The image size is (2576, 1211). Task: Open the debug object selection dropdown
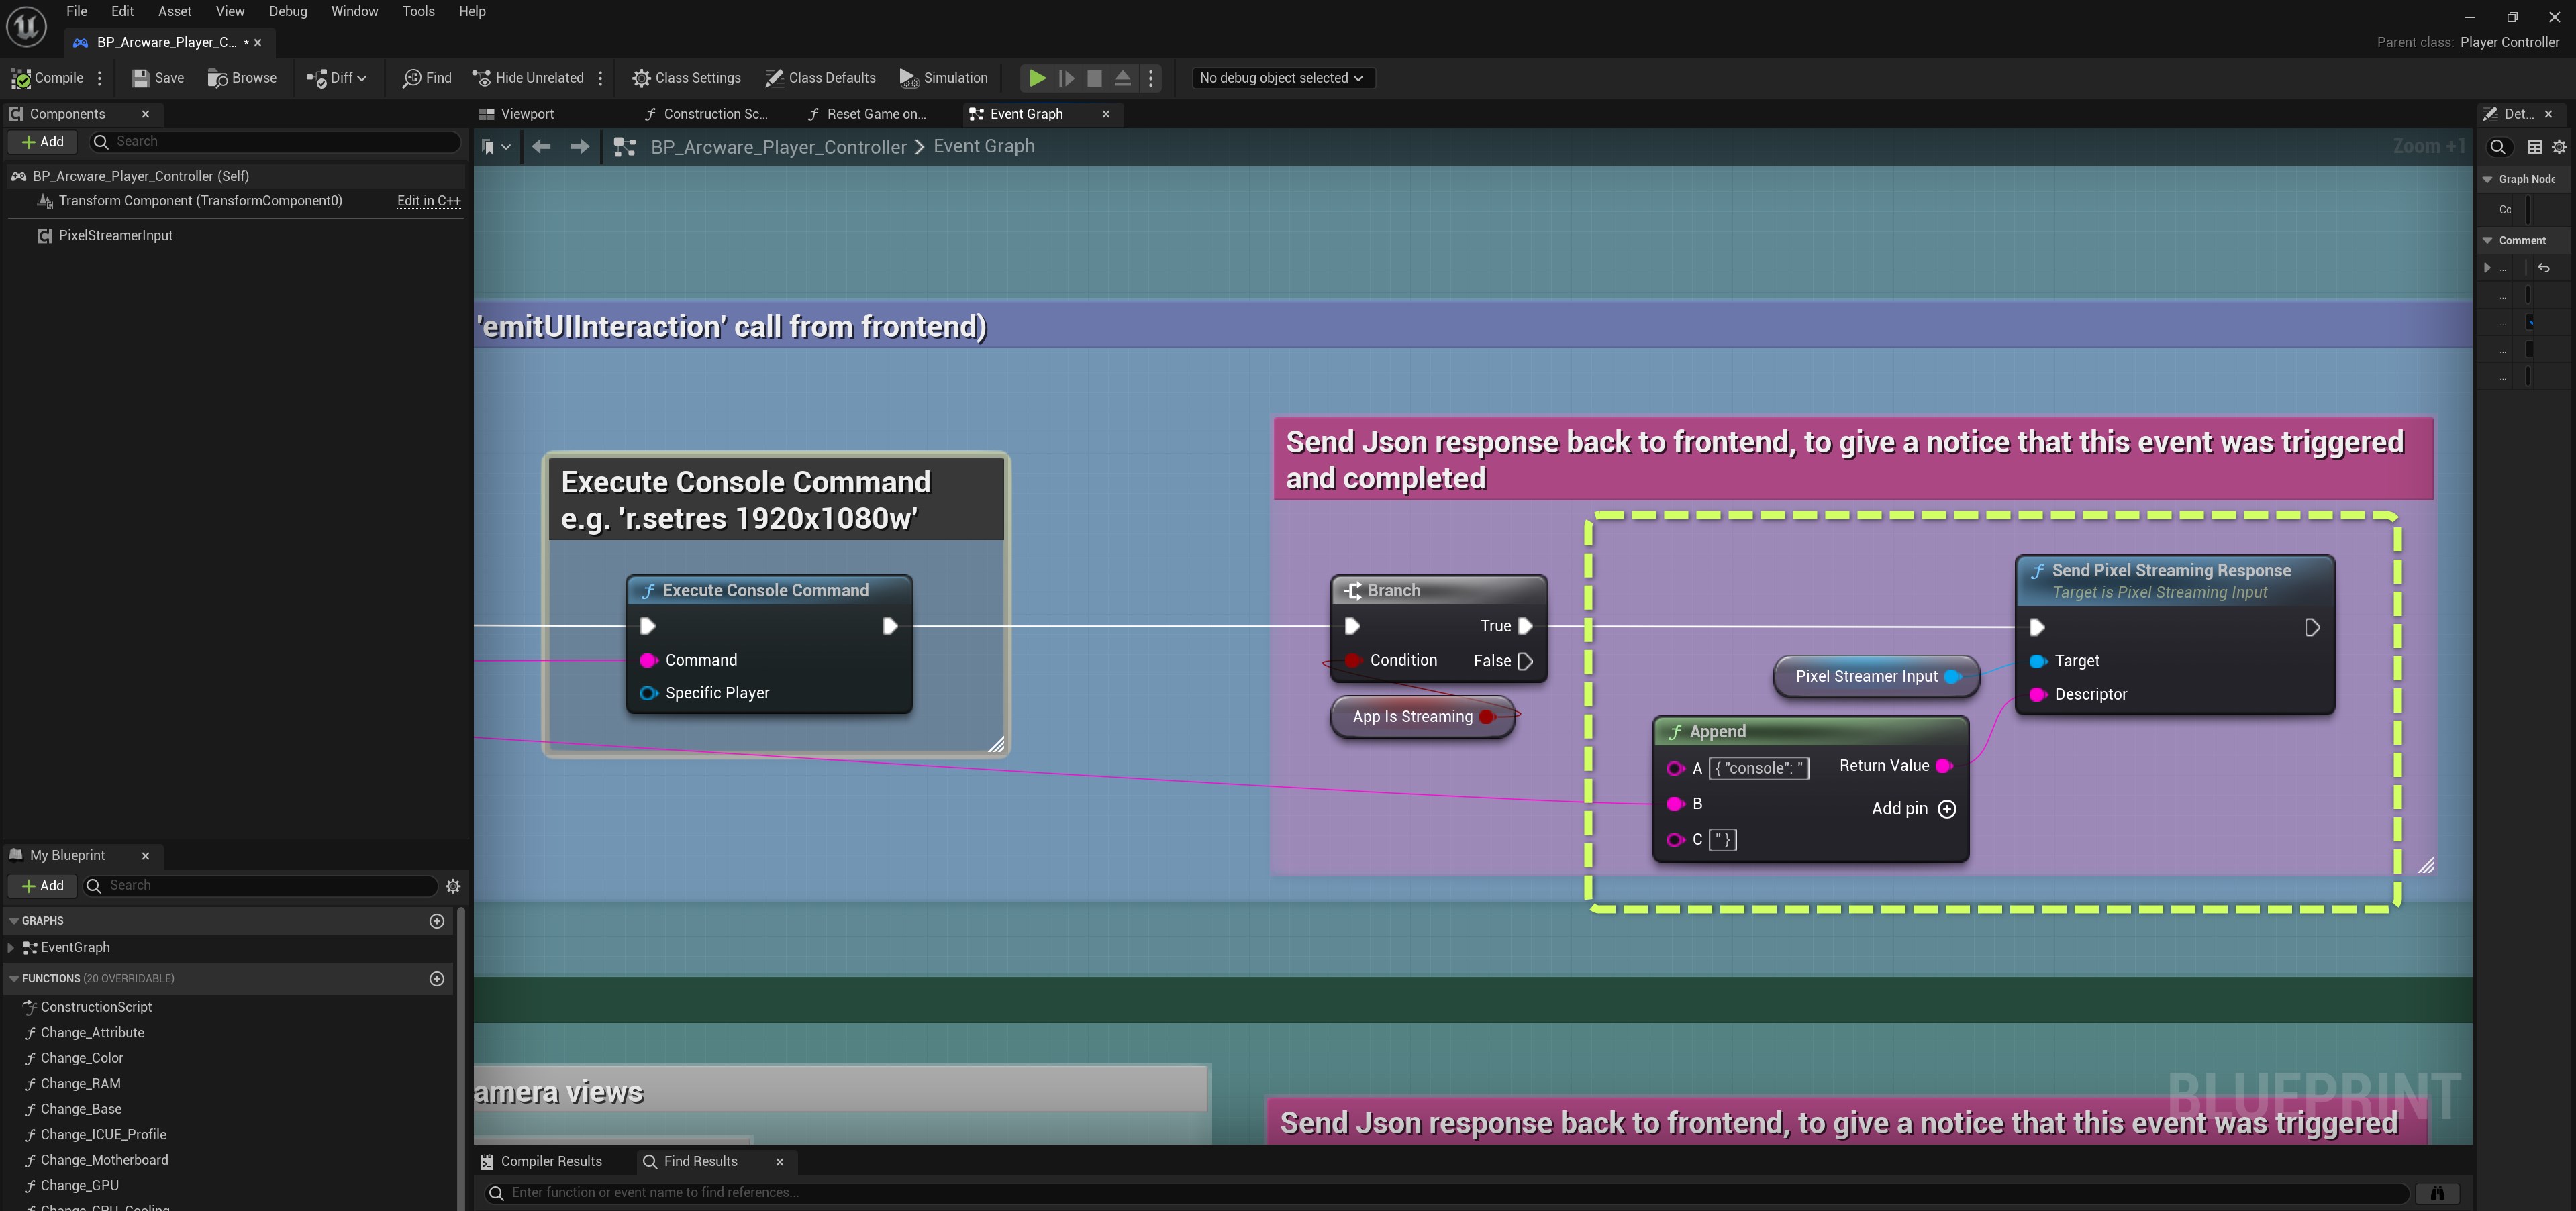pos(1281,78)
